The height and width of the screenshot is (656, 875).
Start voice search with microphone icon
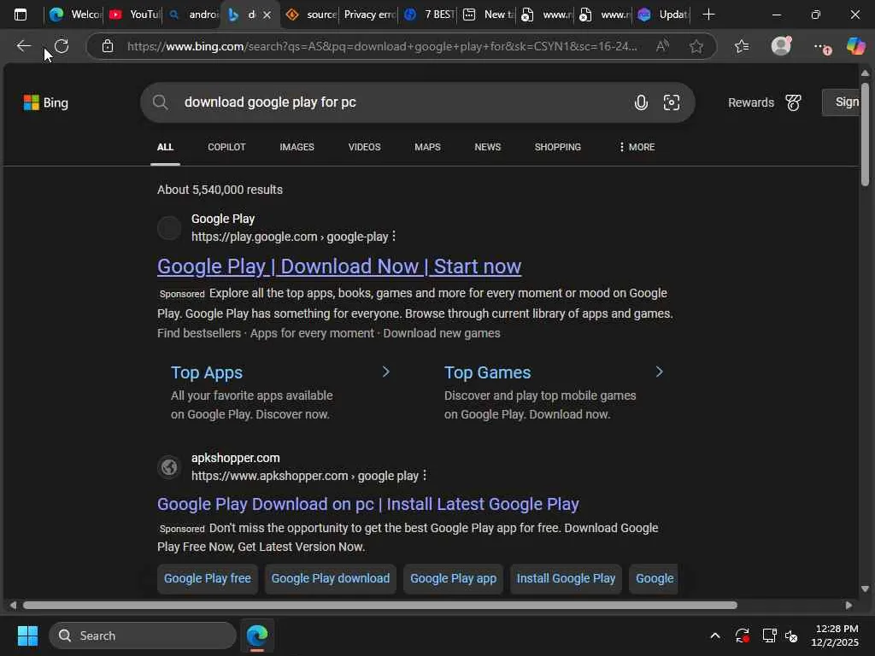tap(641, 102)
